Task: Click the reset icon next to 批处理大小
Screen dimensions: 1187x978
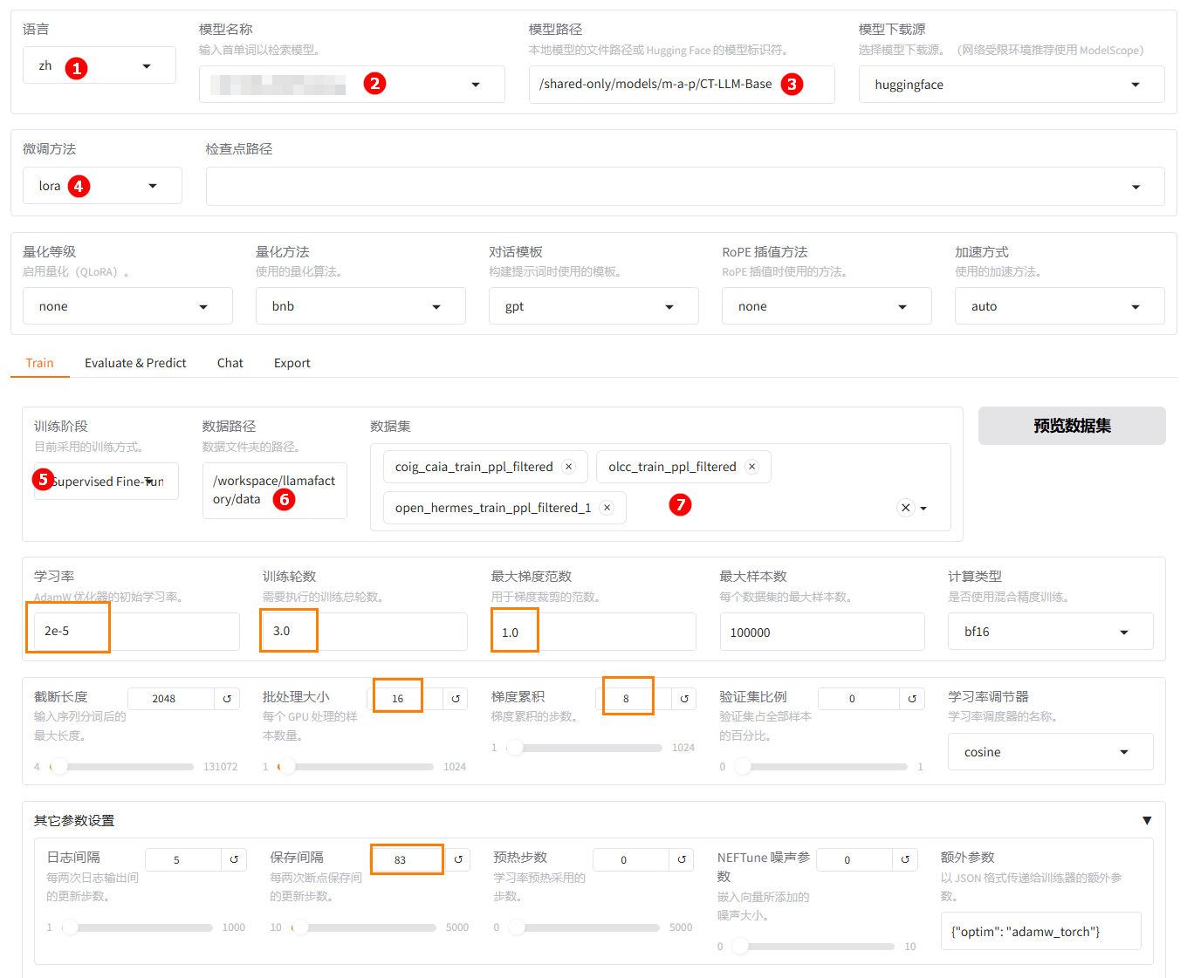Action: pyautogui.click(x=456, y=699)
